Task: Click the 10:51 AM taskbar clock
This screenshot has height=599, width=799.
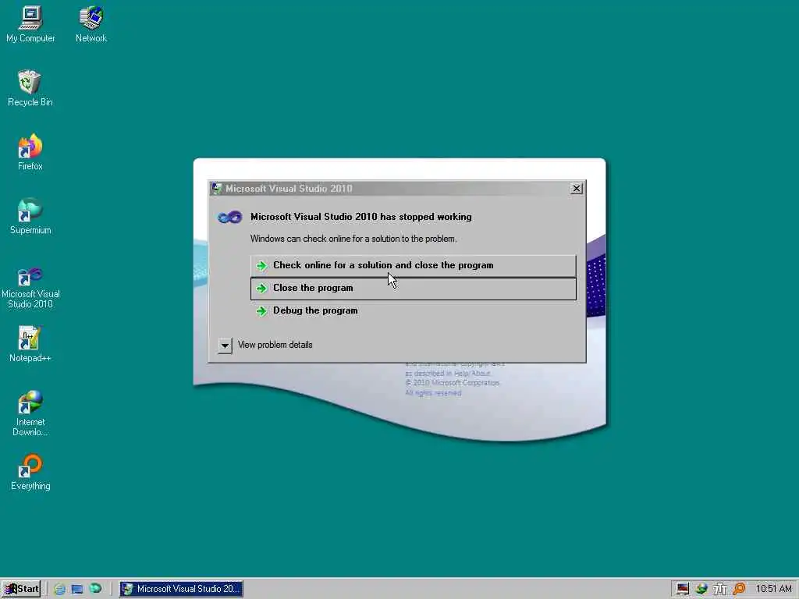Action: [773, 589]
